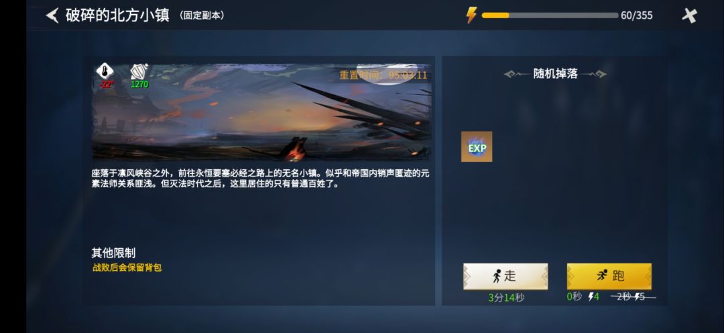This screenshot has width=724, height=333.
Task: Tap 战败后会保留背包 restriction text
Action: (x=127, y=267)
